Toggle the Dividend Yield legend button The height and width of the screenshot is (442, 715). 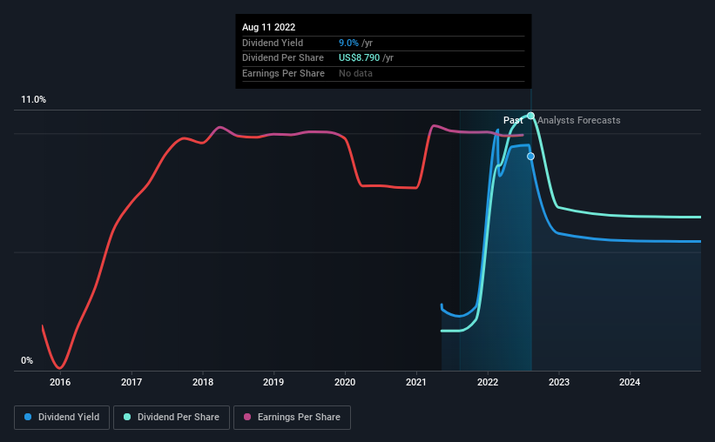pos(62,418)
